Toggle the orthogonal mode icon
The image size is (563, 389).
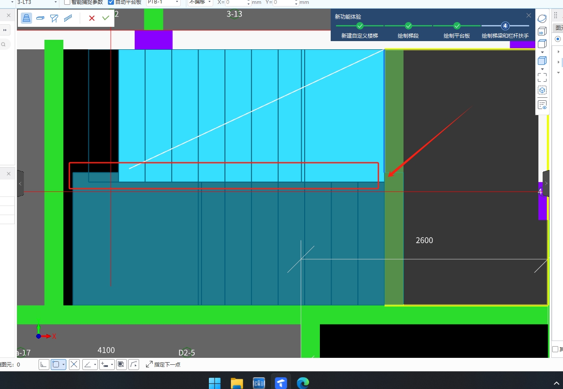[x=44, y=364]
